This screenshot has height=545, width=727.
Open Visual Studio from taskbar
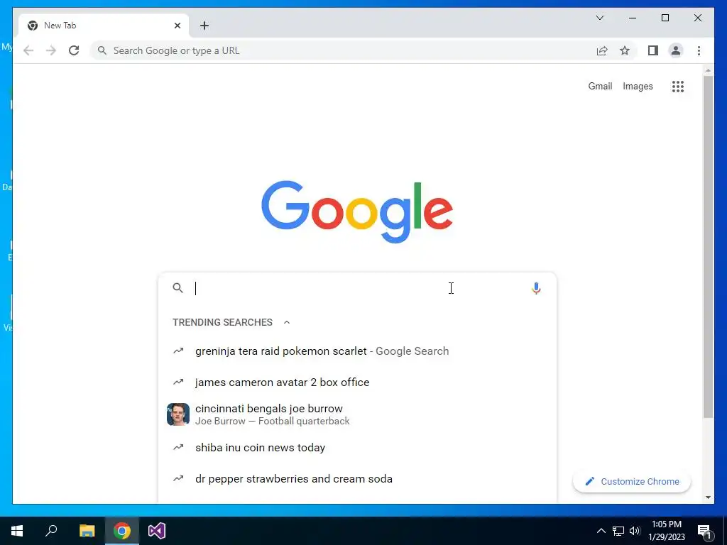(x=157, y=531)
